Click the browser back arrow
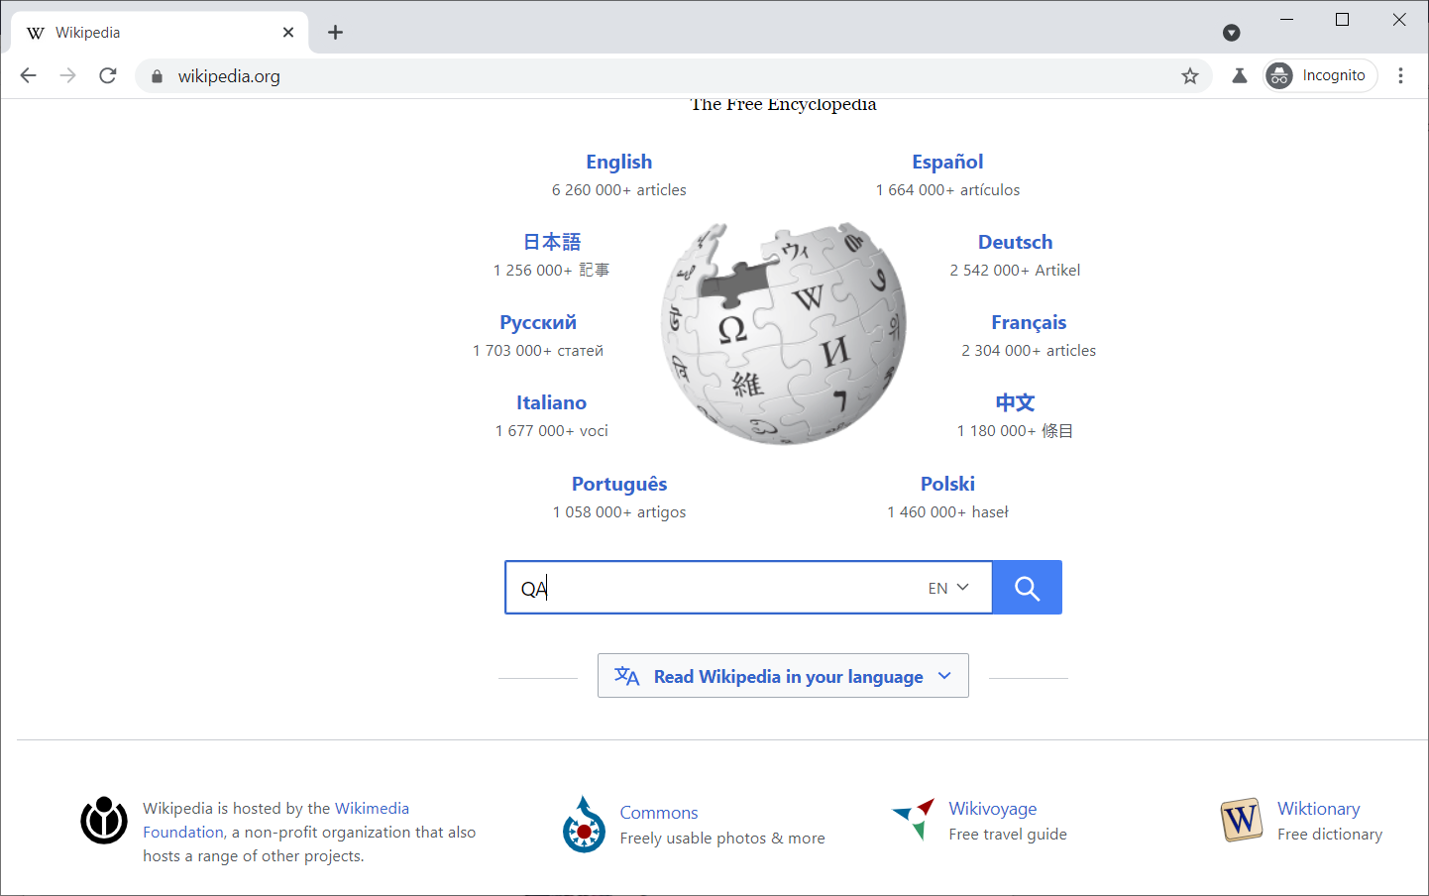1429x896 pixels. point(28,75)
